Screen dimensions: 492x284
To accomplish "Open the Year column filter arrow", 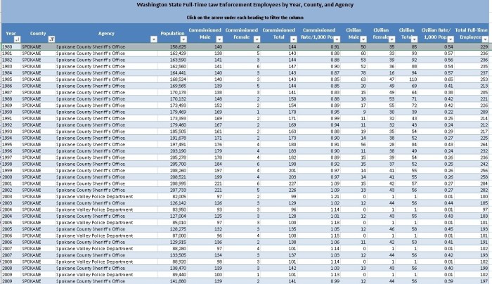I will click(x=18, y=39).
